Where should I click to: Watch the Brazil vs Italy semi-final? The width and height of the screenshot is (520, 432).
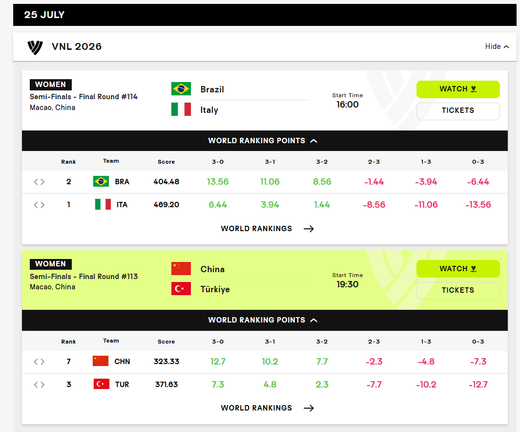(x=458, y=89)
